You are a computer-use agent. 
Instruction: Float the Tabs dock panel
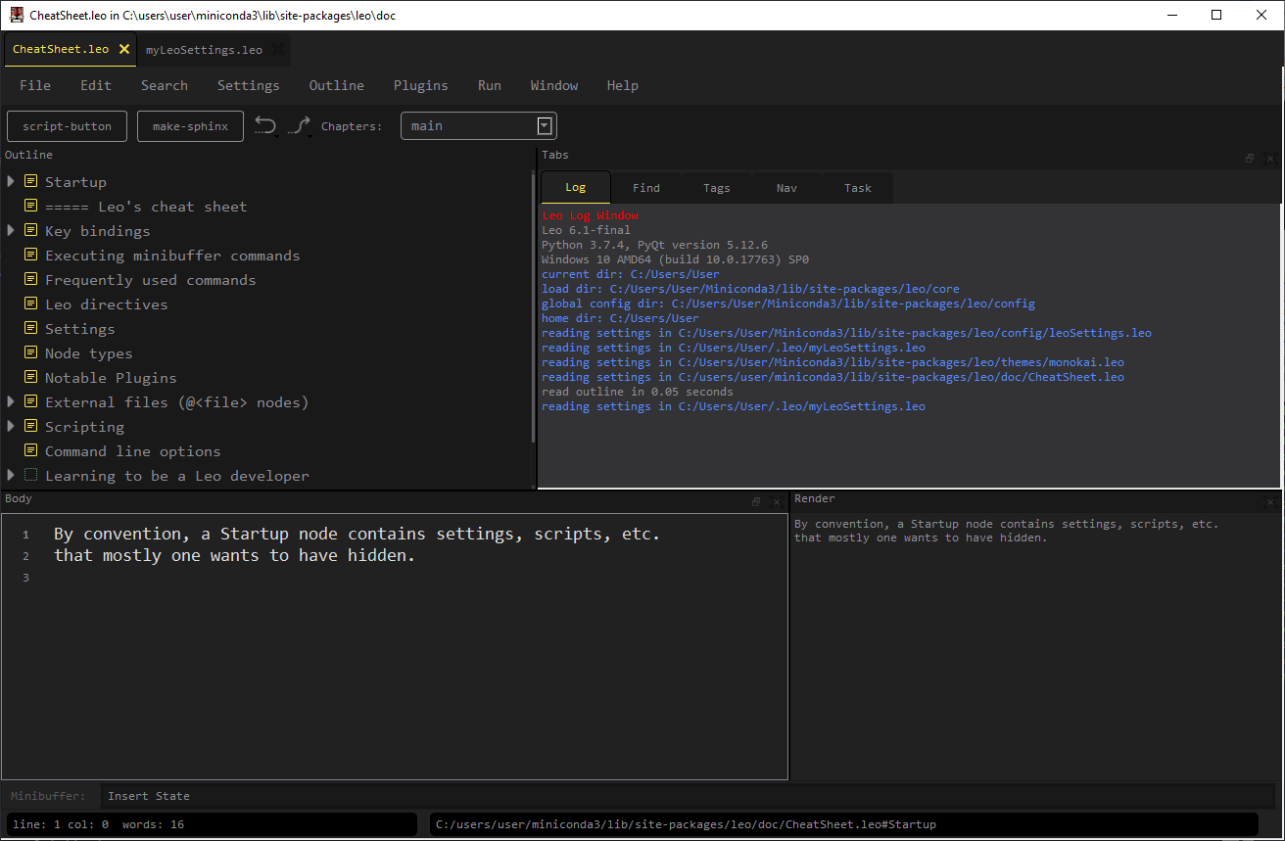tap(1250, 158)
